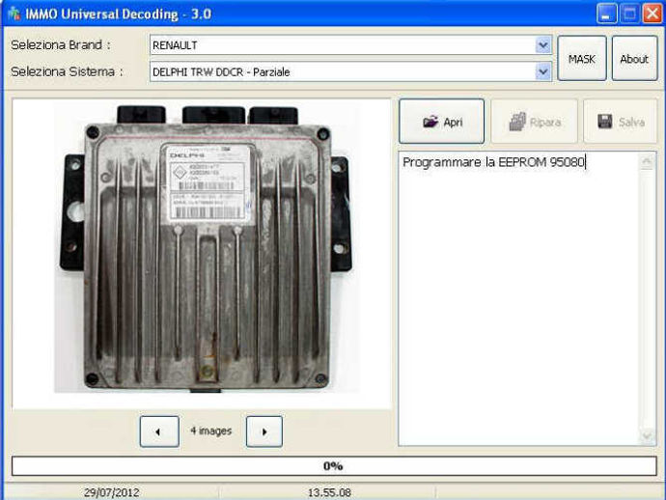Click the date 29/07/2012 in status bar
This screenshot has height=500, width=666.
(111, 493)
